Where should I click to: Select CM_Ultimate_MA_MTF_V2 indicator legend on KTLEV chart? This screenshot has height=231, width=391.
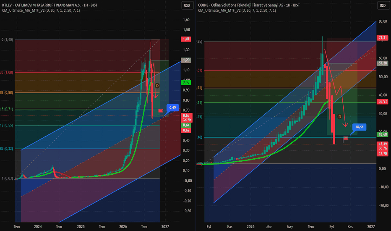click(41, 10)
